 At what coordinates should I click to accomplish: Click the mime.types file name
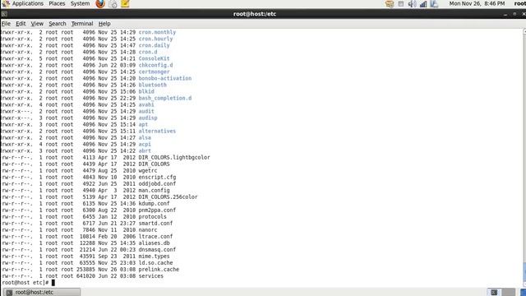point(154,257)
